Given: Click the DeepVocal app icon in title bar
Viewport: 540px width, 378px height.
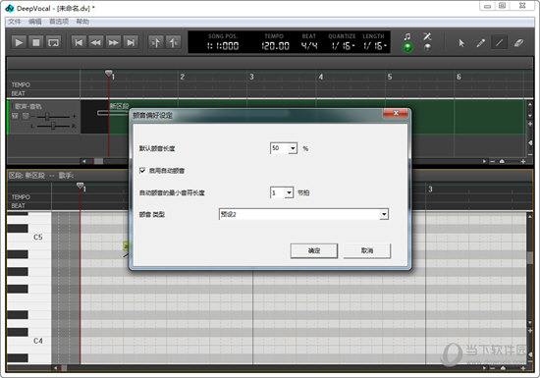Looking at the screenshot, I should [x=9, y=8].
